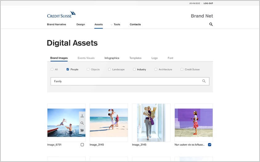The width and height of the screenshot is (260, 162).
Task: Click the LOG OUT link
Action: click(x=208, y=3)
